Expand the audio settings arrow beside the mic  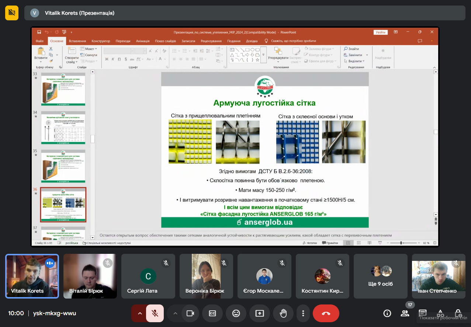139,313
